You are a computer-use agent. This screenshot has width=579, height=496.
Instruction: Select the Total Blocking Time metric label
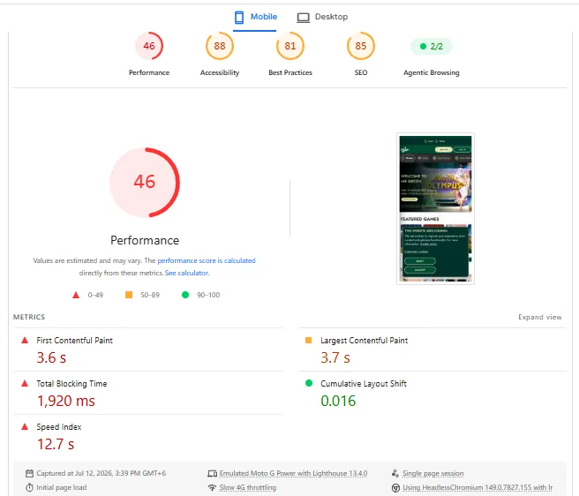click(71, 383)
